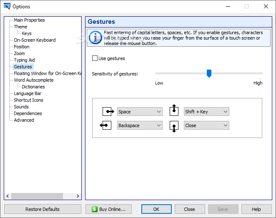276x218 pixels.
Task: Open the Backspace gesture dropdown
Action: (140, 125)
